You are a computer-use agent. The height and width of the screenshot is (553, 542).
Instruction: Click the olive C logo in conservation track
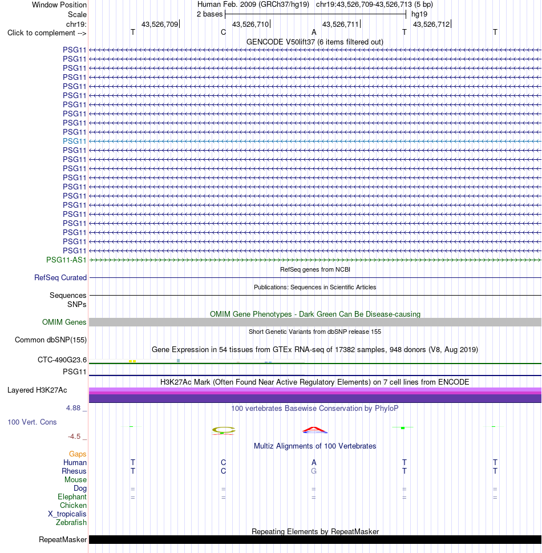coord(223,430)
